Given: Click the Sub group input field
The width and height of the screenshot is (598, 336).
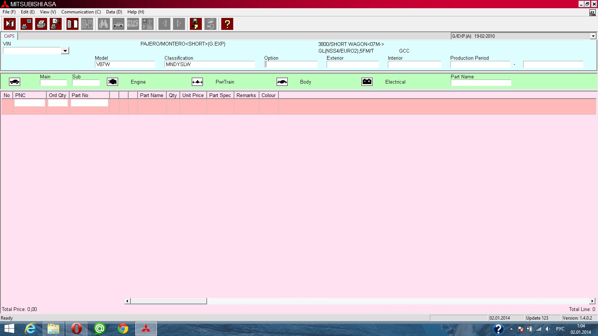Looking at the screenshot, I should [86, 83].
